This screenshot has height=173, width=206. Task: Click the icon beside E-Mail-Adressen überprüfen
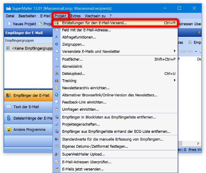pos(57,162)
